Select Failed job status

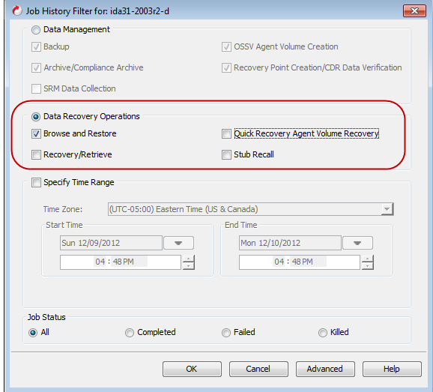[x=226, y=333]
